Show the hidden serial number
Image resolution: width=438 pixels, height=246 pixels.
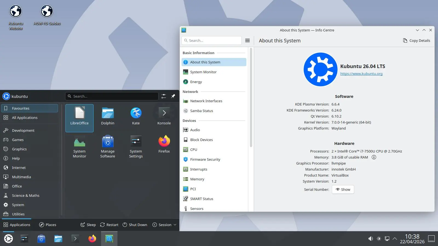[343, 189]
